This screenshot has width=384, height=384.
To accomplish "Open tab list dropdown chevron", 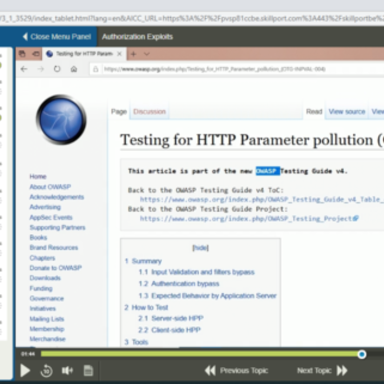I will [x=147, y=54].
